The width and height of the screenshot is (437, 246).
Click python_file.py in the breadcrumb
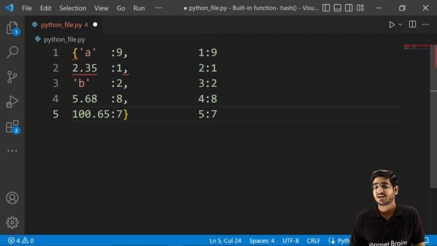point(64,40)
